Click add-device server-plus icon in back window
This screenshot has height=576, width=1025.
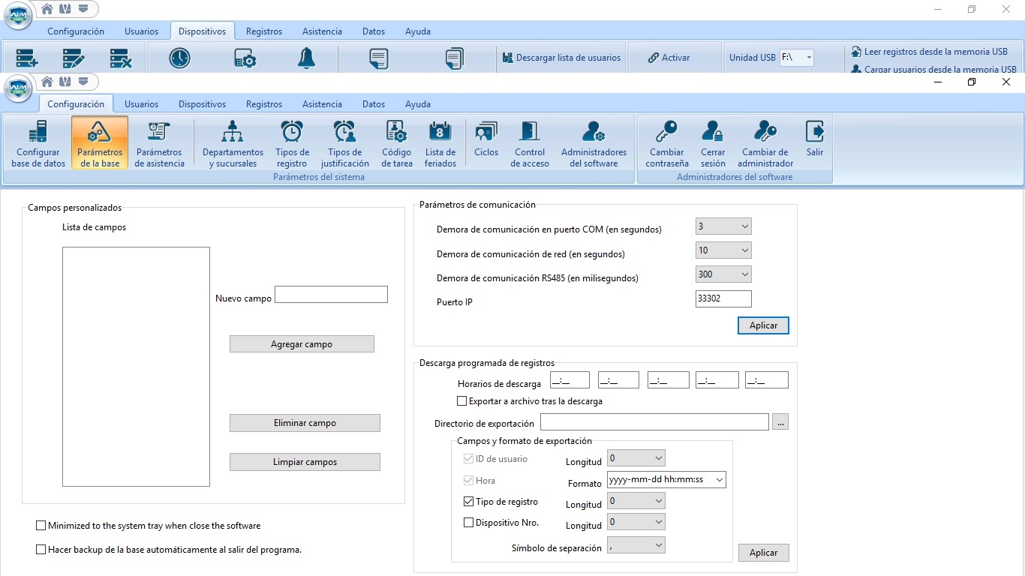pyautogui.click(x=27, y=58)
